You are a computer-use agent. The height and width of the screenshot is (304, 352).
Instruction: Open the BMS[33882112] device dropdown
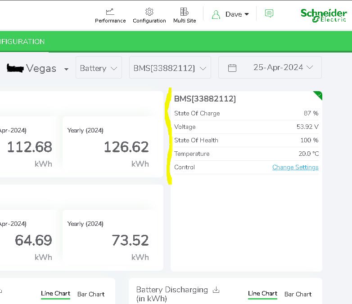[170, 67]
